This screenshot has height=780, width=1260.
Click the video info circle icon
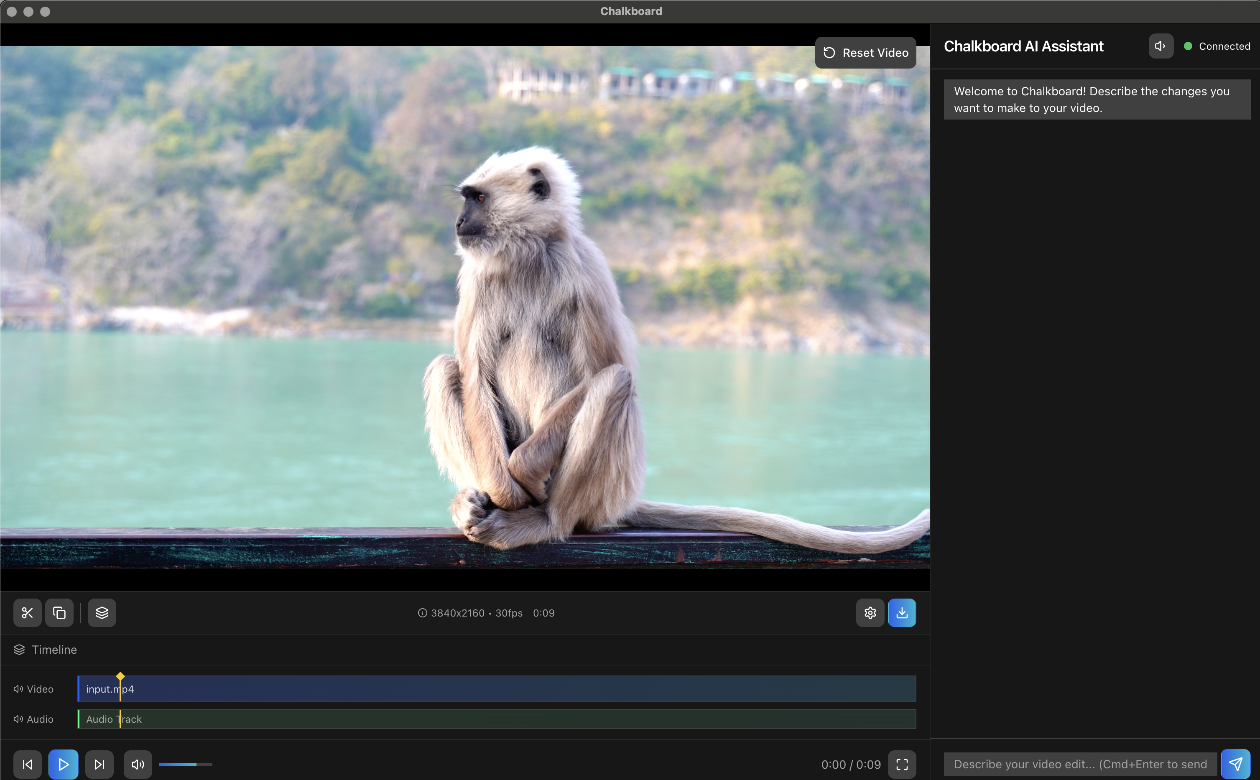point(422,613)
